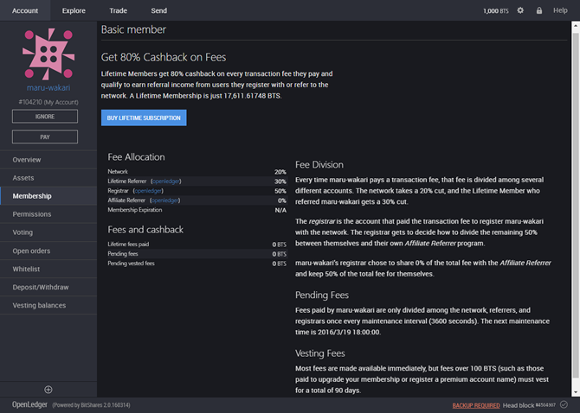Select Permissions in the sidebar
This screenshot has width=580, height=413.
[x=32, y=214]
